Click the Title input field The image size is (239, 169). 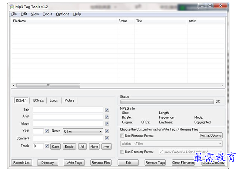68,110
